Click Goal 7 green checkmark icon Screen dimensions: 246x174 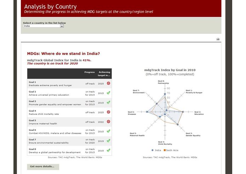click(108, 141)
